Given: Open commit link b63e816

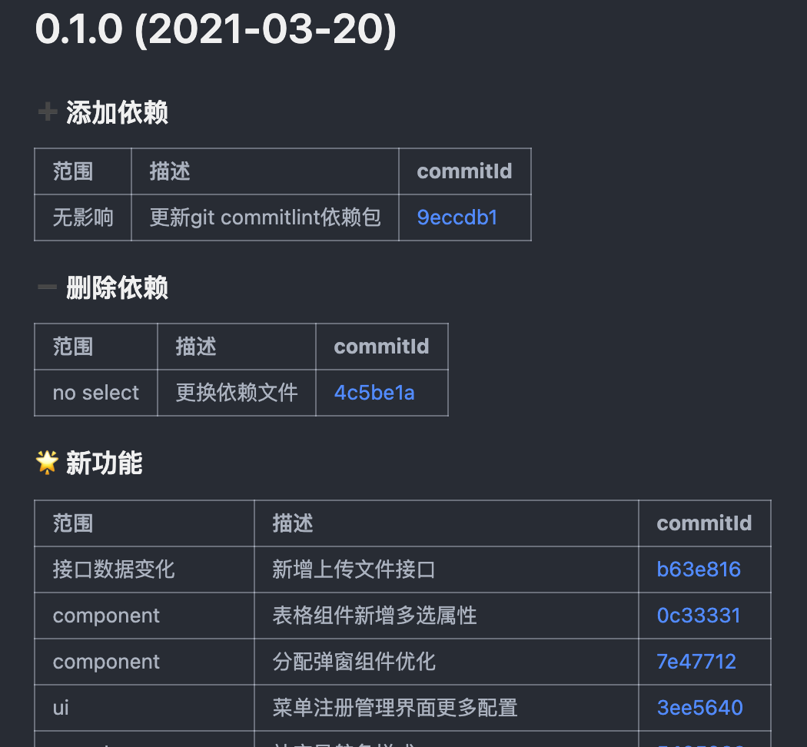Looking at the screenshot, I should tap(699, 569).
